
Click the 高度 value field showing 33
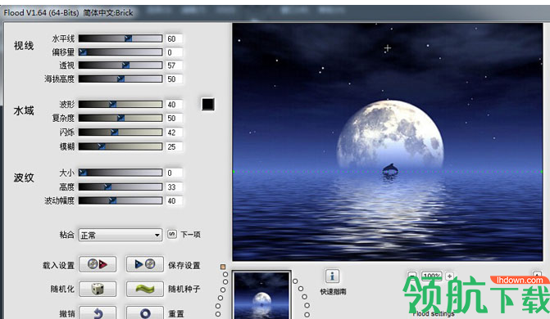[x=174, y=187]
